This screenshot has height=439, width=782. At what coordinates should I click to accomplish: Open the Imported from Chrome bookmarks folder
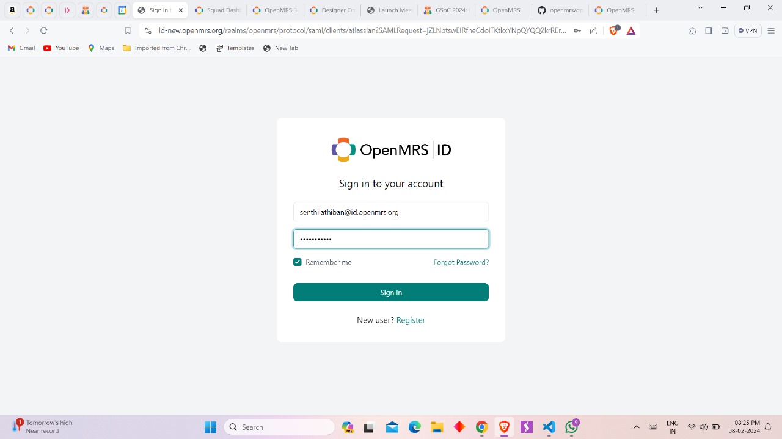[157, 48]
